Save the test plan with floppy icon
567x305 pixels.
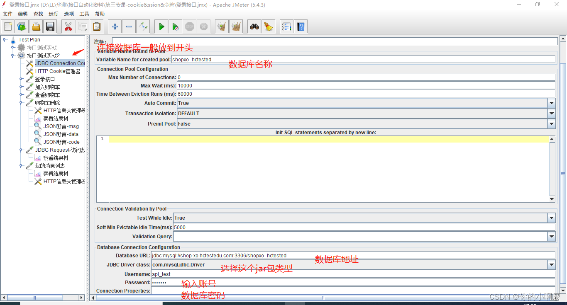tap(50, 27)
